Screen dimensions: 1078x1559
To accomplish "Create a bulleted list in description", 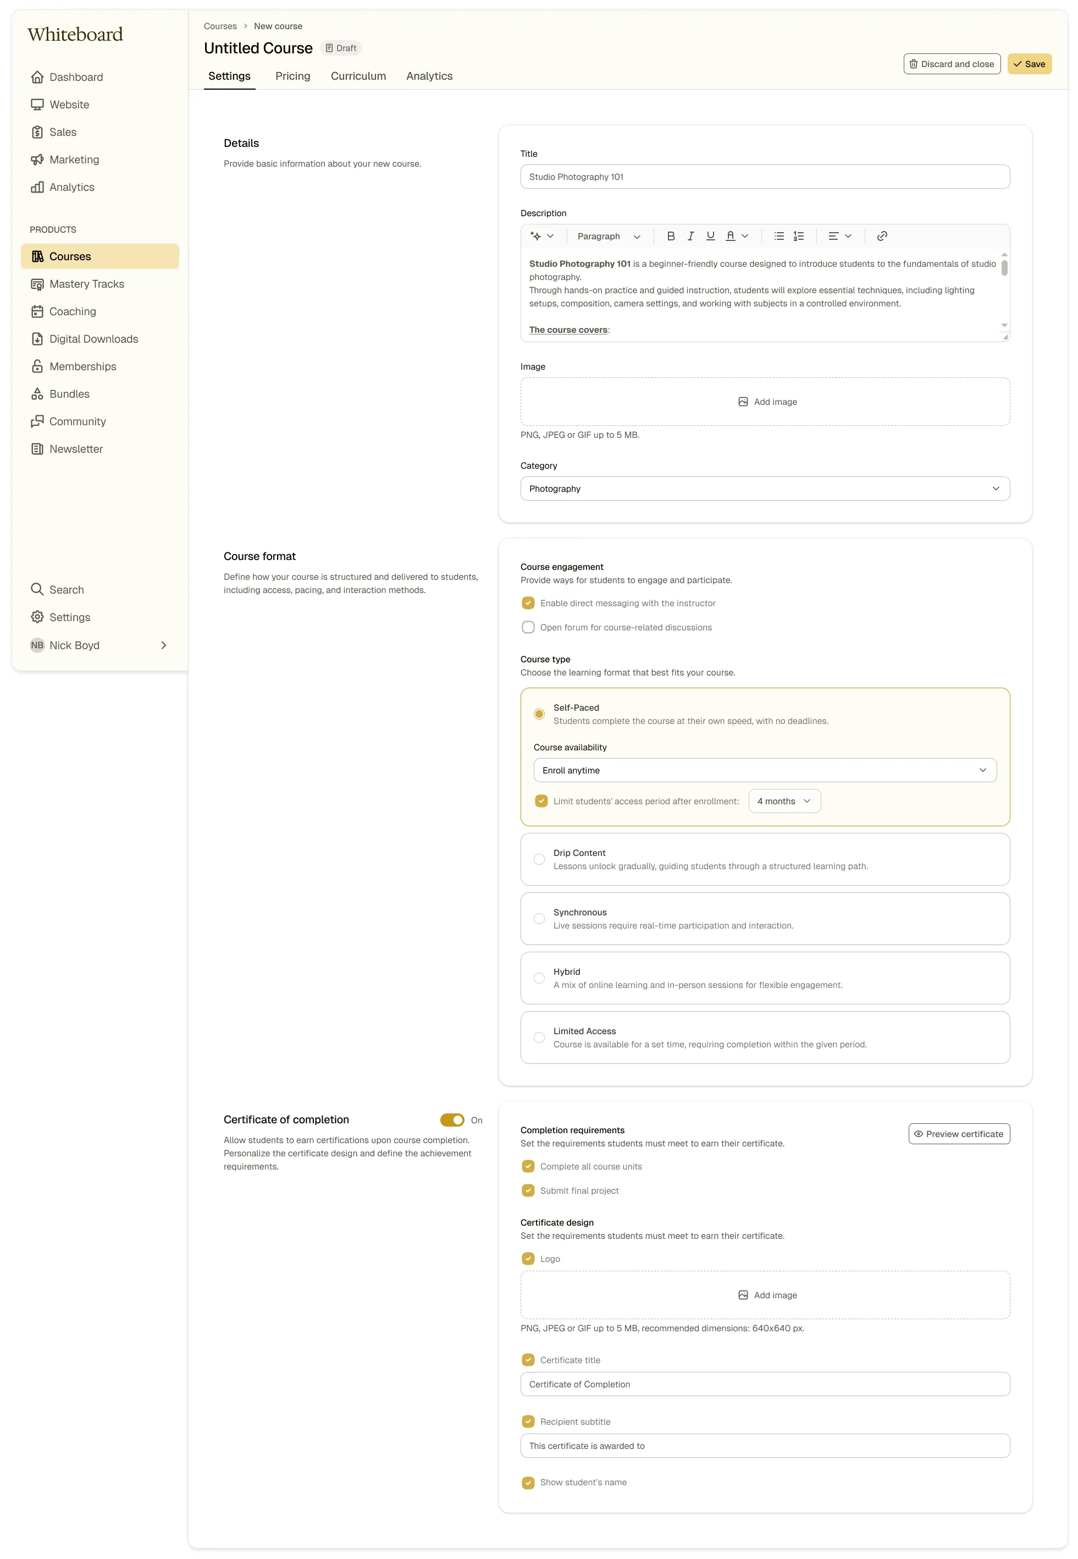I will click(779, 236).
